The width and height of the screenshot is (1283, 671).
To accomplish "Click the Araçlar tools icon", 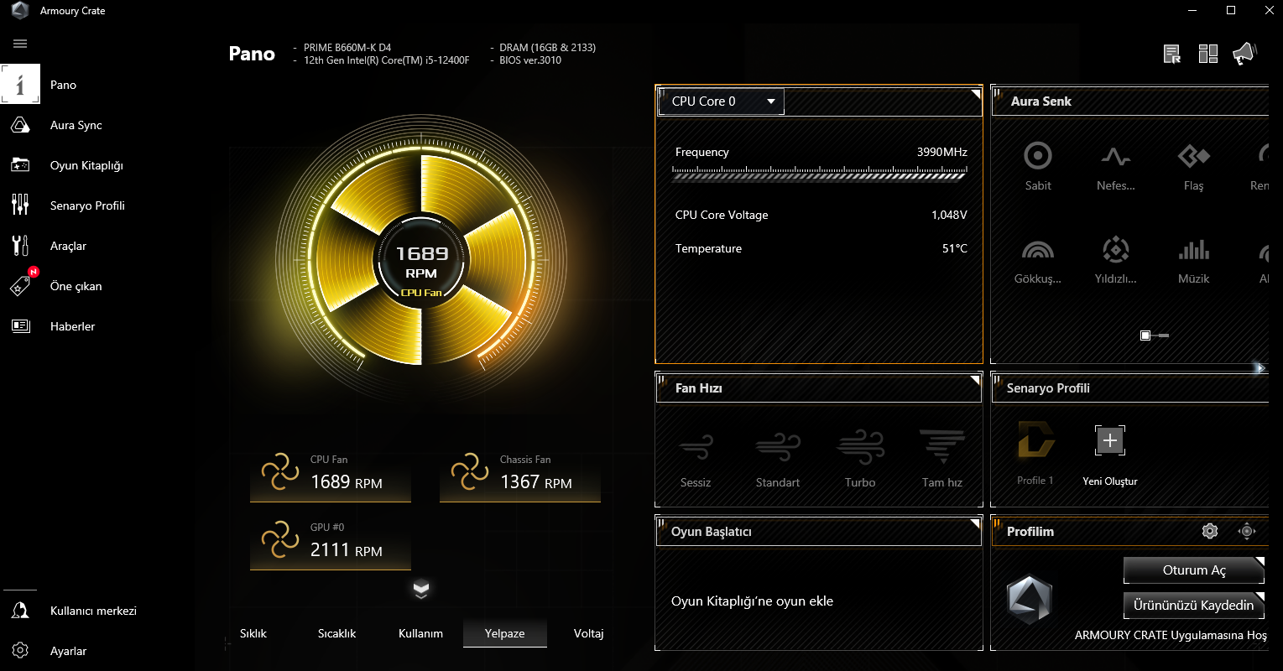I will coord(20,246).
